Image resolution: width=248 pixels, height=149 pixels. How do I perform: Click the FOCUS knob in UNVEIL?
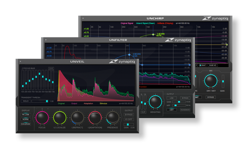tap(42, 118)
